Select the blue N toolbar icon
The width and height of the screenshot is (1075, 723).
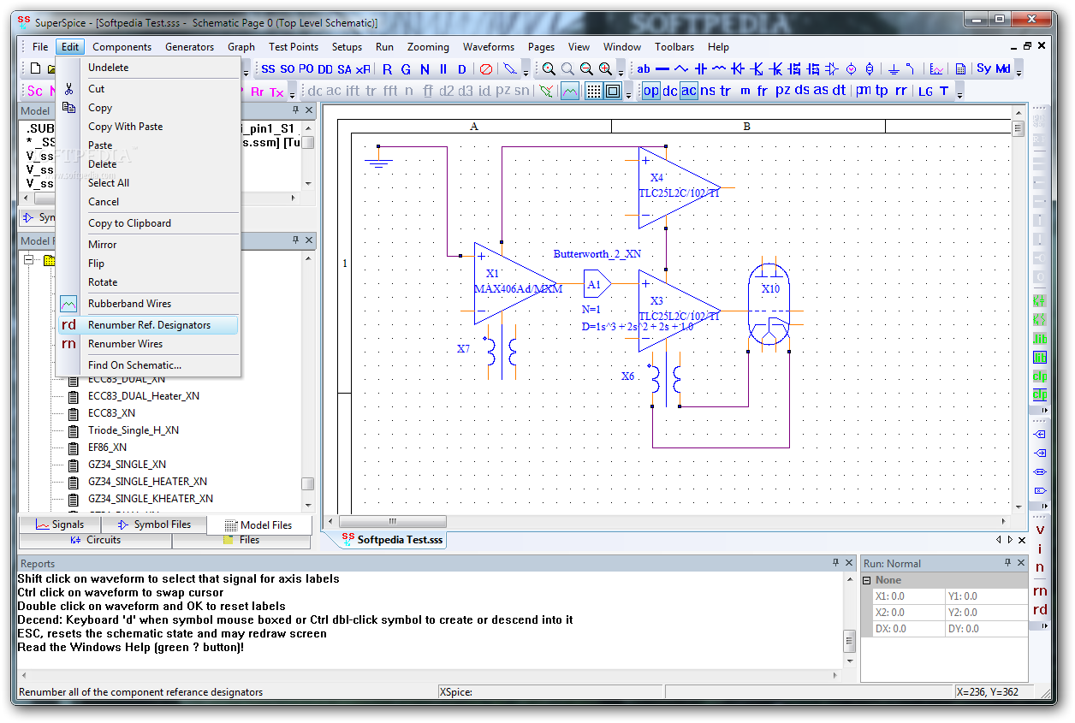click(x=425, y=69)
